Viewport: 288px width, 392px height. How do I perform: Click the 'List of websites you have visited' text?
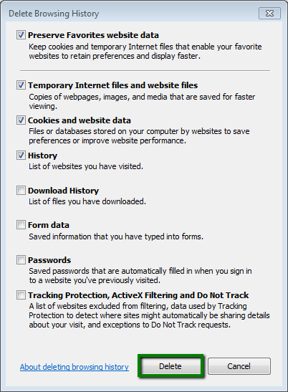tap(86, 166)
